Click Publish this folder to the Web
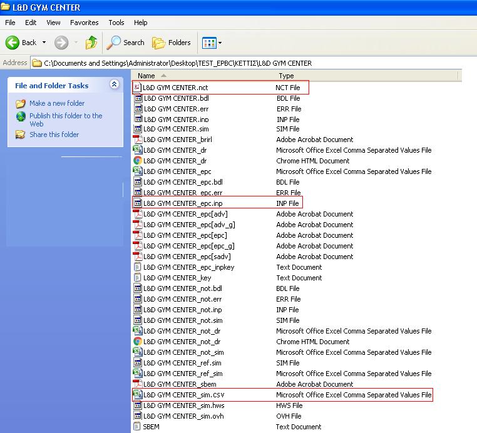 point(66,120)
